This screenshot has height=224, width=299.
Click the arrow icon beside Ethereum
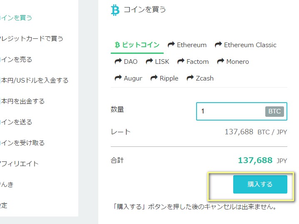[171, 45]
